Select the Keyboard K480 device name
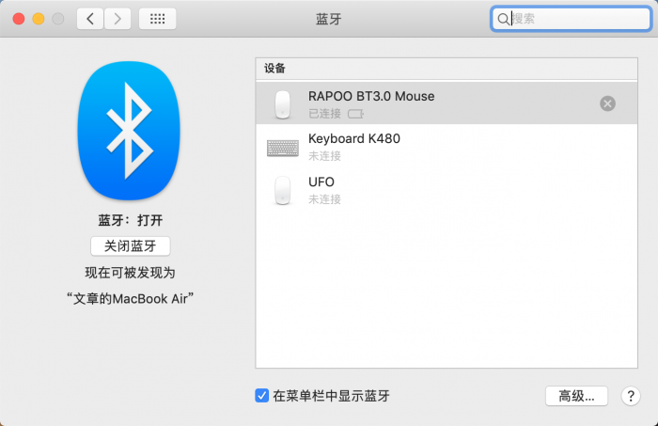 pos(353,139)
